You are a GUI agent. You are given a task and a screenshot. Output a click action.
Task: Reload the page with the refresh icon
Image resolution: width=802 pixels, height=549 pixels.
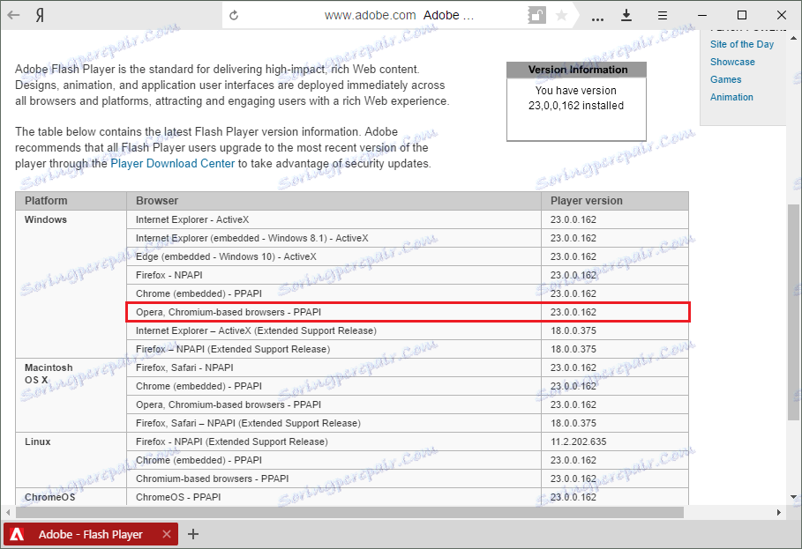point(234,15)
